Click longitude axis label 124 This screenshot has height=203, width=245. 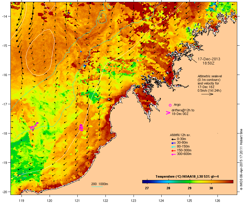161,201
